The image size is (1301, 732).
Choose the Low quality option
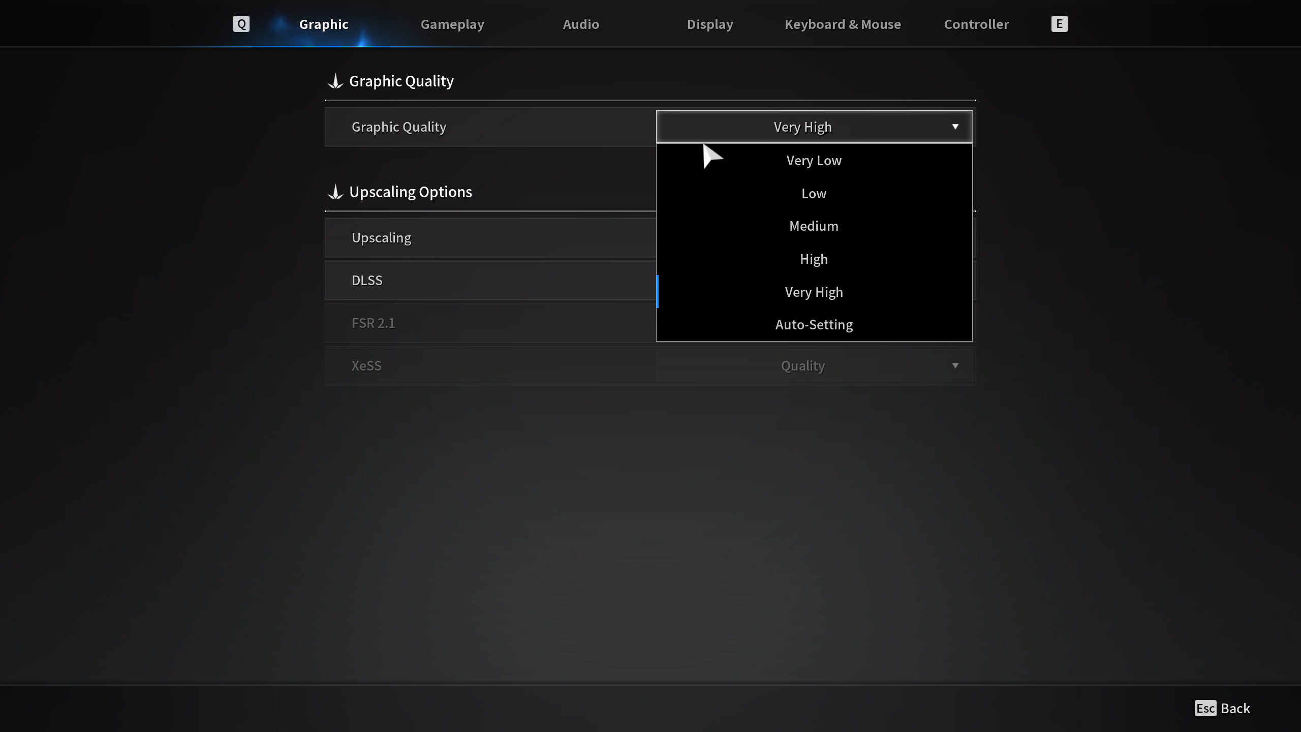814,194
